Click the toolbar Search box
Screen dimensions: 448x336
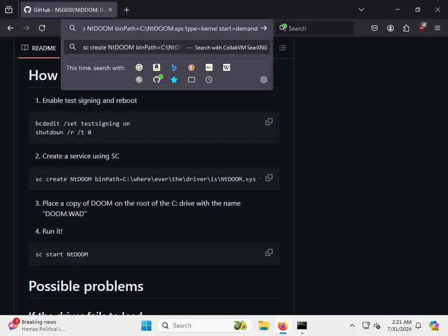(x=315, y=28)
